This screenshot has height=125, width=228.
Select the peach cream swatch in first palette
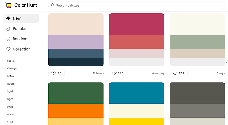pos(76,24)
